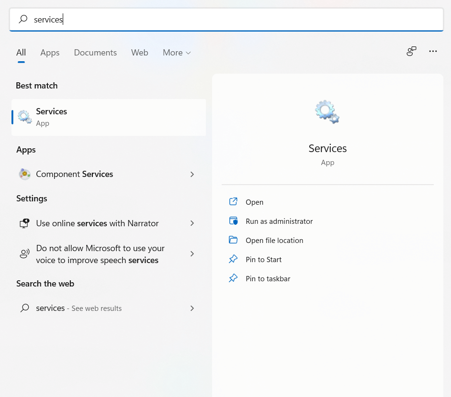Image resolution: width=451 pixels, height=397 pixels.
Task: Click the Pin to Start pin icon
Action: click(x=233, y=259)
